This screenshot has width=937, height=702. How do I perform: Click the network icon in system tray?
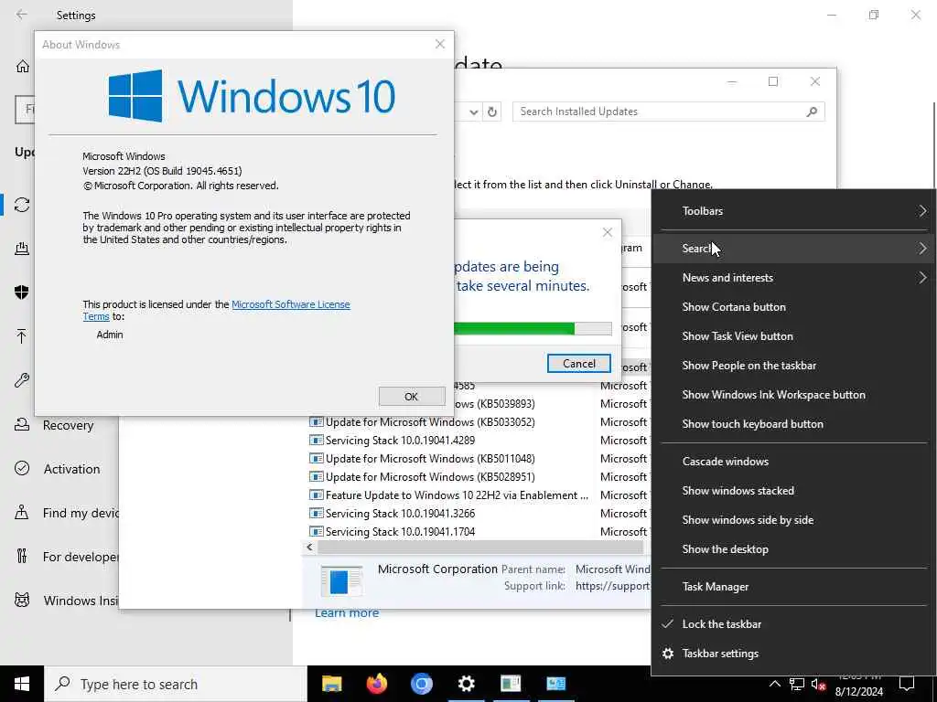click(x=797, y=684)
